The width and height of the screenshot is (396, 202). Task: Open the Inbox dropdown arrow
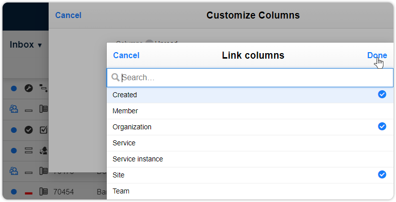[40, 45]
